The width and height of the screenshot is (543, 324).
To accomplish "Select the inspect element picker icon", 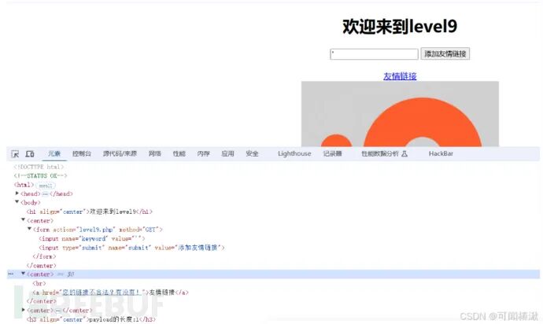I will pos(15,153).
